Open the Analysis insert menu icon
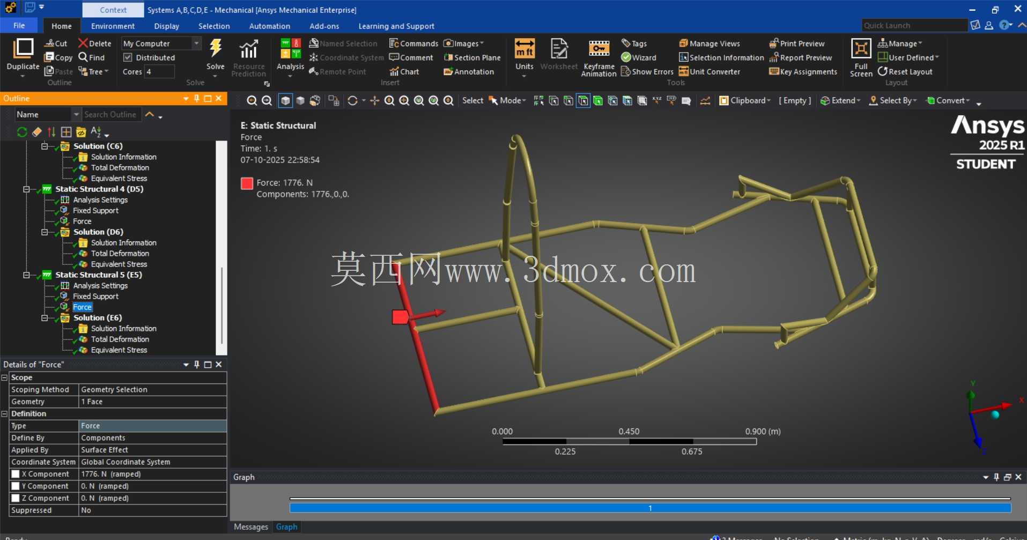The image size is (1027, 540). 290,49
